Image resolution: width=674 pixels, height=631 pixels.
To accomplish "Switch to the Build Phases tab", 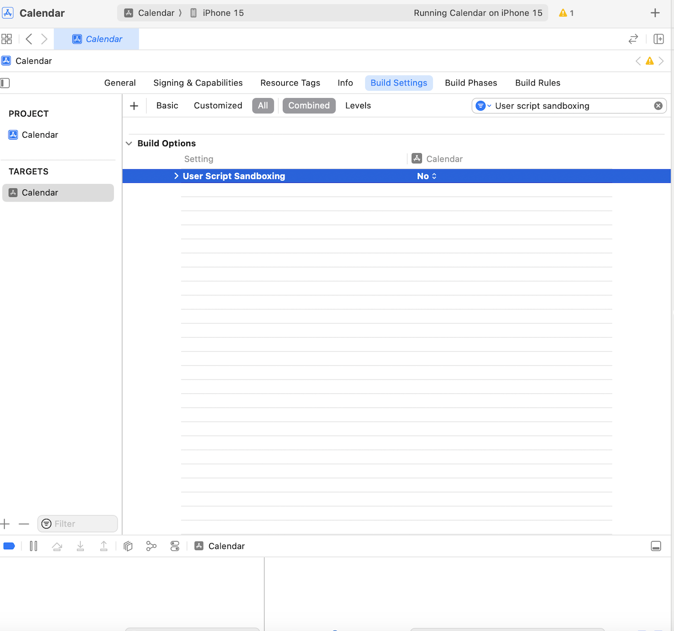I will coord(471,83).
